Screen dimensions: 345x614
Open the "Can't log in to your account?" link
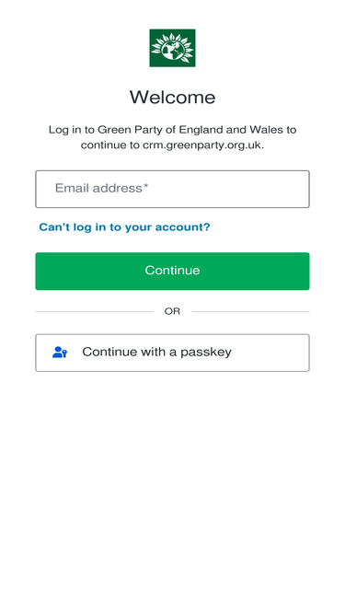[124, 227]
